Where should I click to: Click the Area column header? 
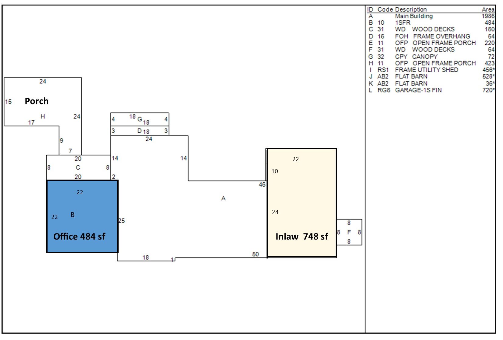488,9
